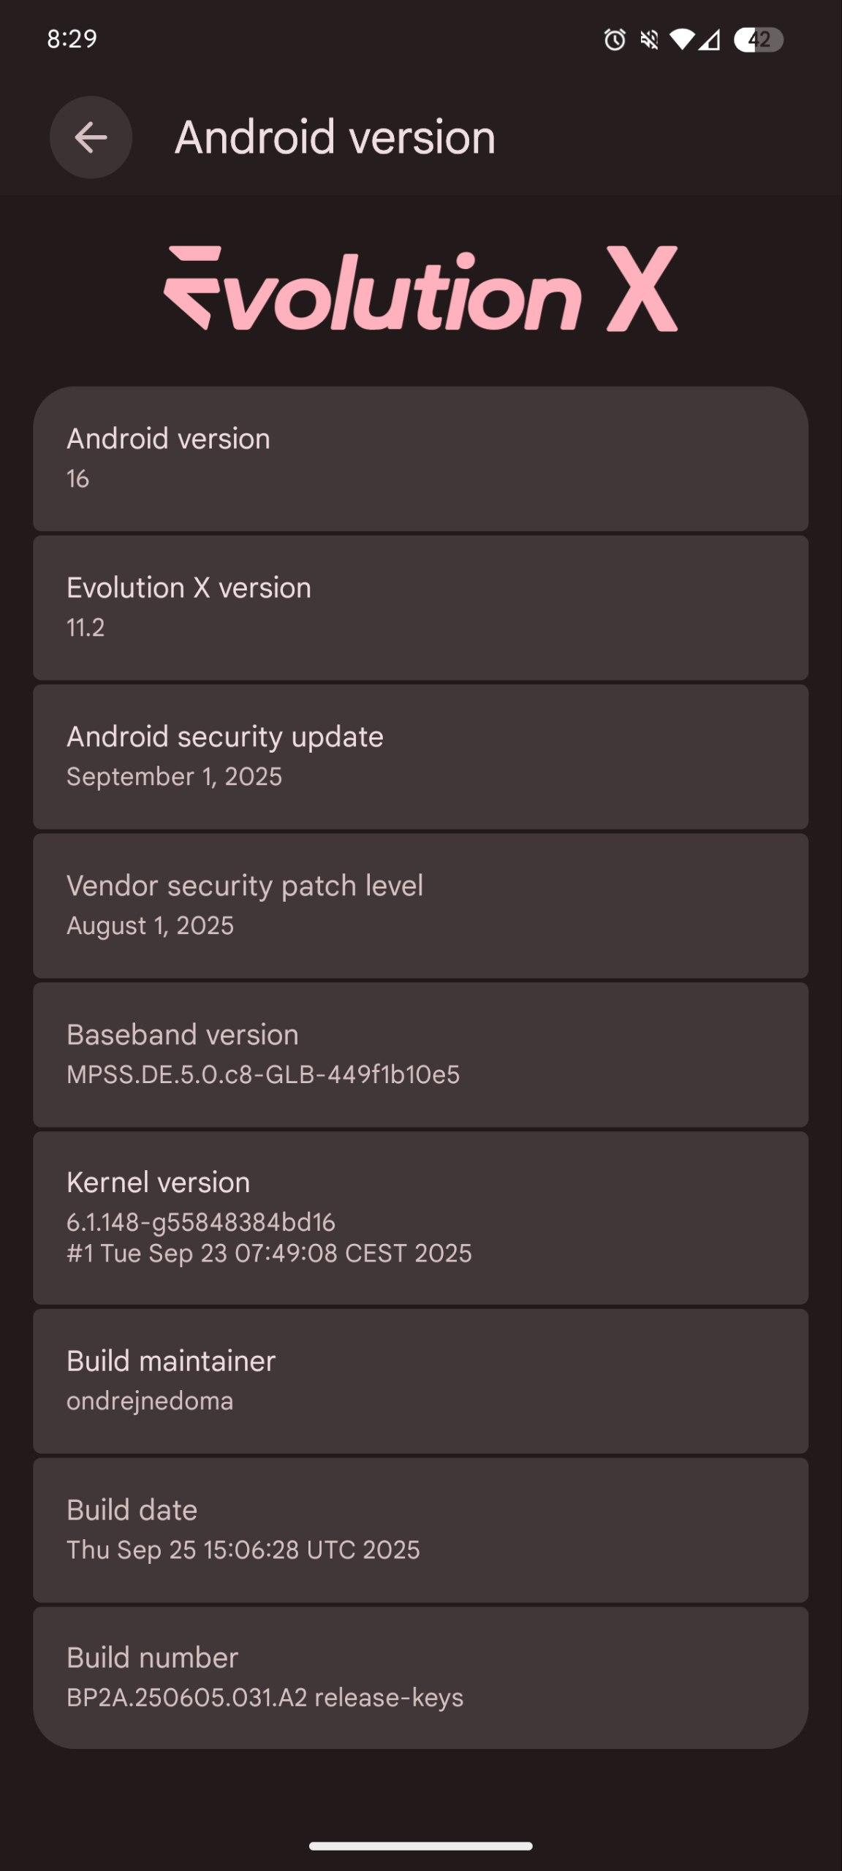Tap the 8:29 status bar clock
This screenshot has width=842, height=1871.
coord(72,39)
